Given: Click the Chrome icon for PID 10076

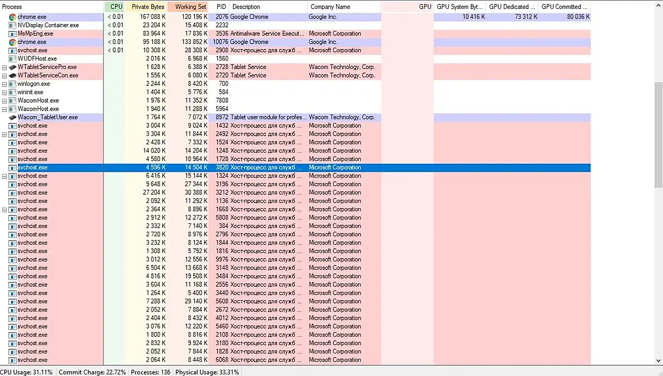Looking at the screenshot, I should point(13,42).
